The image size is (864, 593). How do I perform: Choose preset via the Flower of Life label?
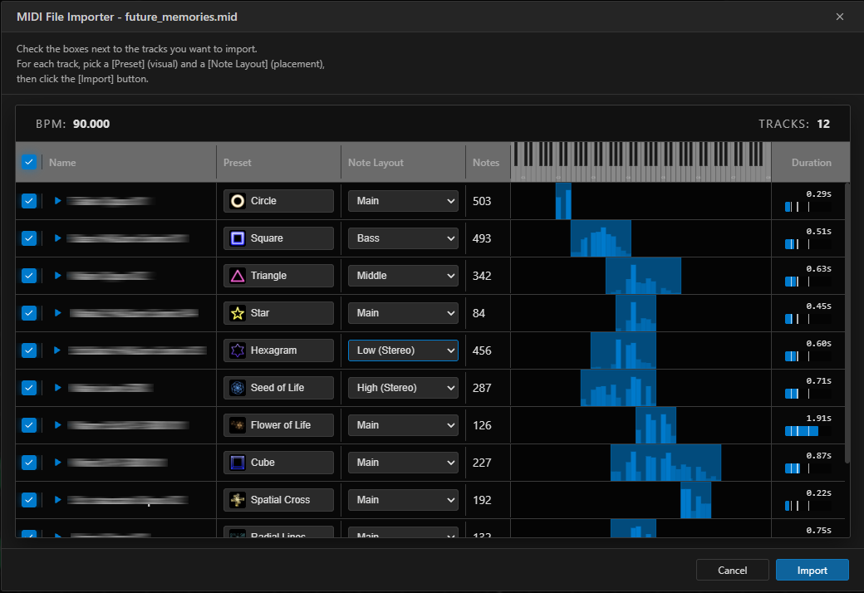281,425
